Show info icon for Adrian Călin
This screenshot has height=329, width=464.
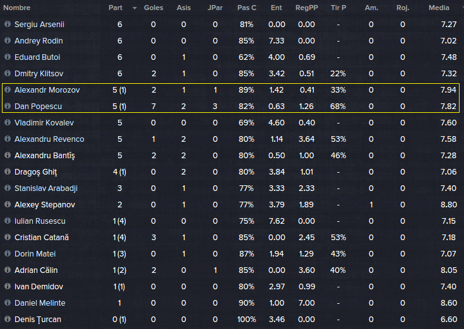[8, 270]
